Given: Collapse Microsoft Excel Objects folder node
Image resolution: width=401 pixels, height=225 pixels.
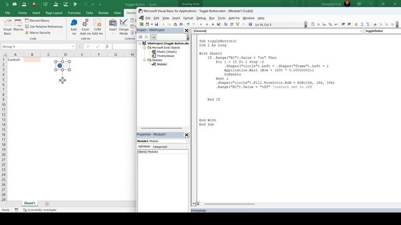Looking at the screenshot, I should [145, 47].
